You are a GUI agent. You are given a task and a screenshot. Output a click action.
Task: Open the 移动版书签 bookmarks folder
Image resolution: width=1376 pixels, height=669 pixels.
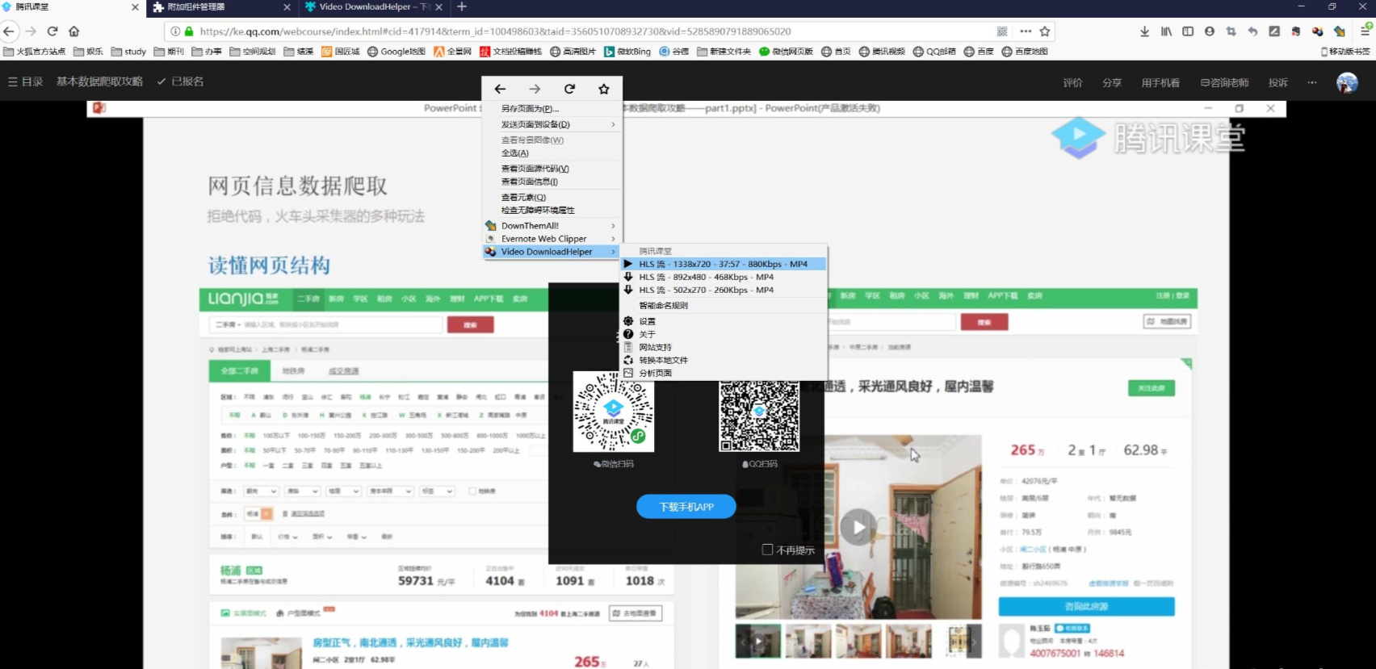click(1345, 52)
